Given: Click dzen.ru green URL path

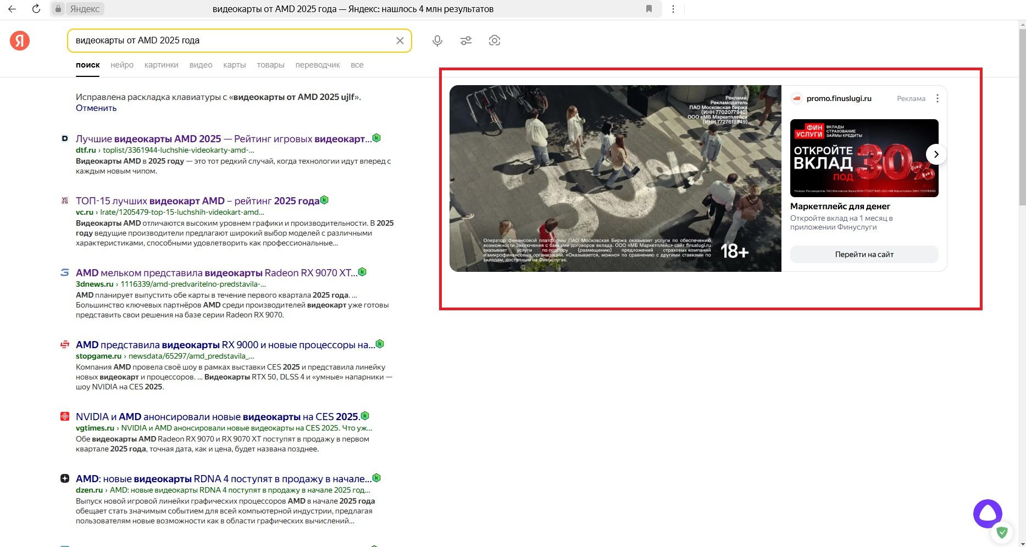Looking at the screenshot, I should [223, 490].
